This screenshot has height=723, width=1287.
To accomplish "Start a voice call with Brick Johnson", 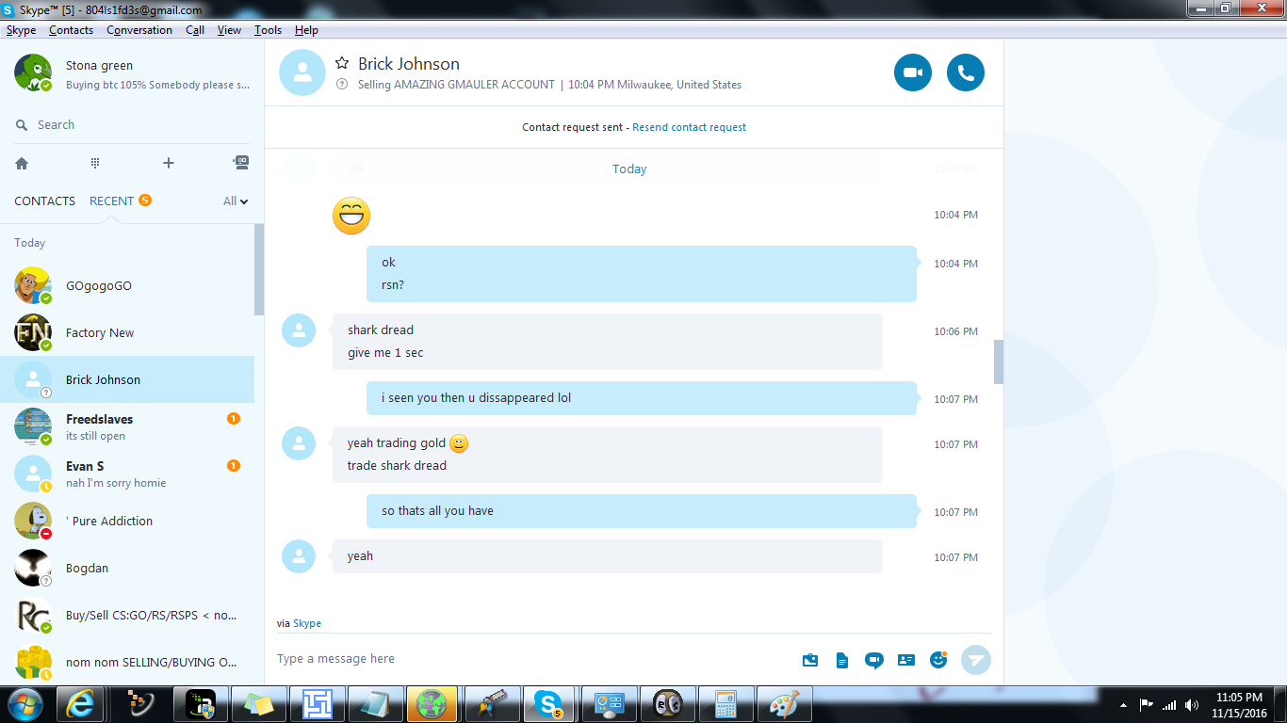I will click(966, 72).
